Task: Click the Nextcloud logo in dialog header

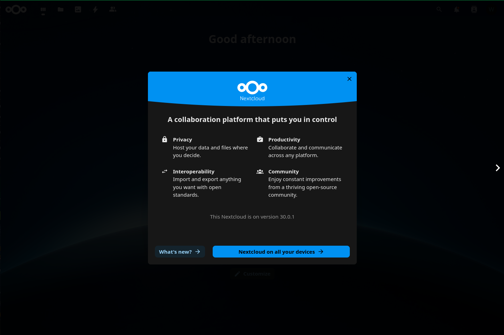Action: [252, 88]
